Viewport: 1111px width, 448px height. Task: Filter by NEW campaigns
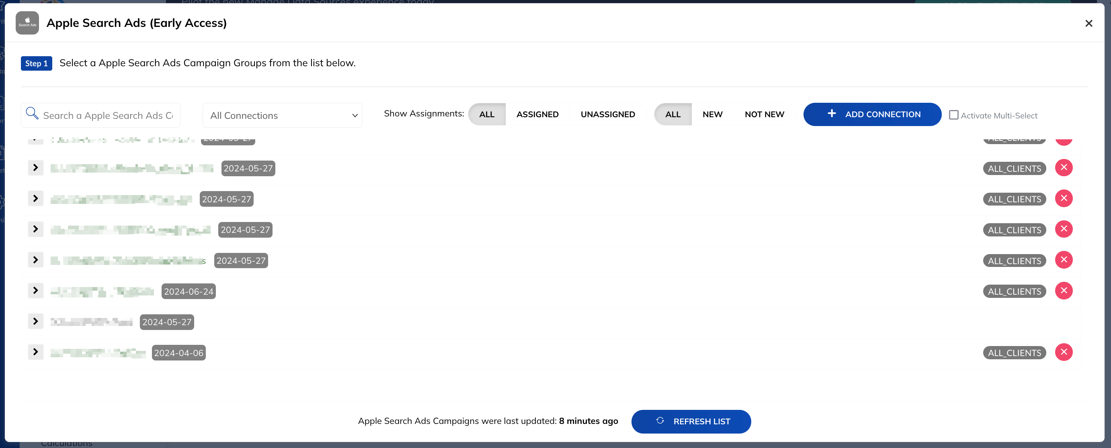pos(713,114)
